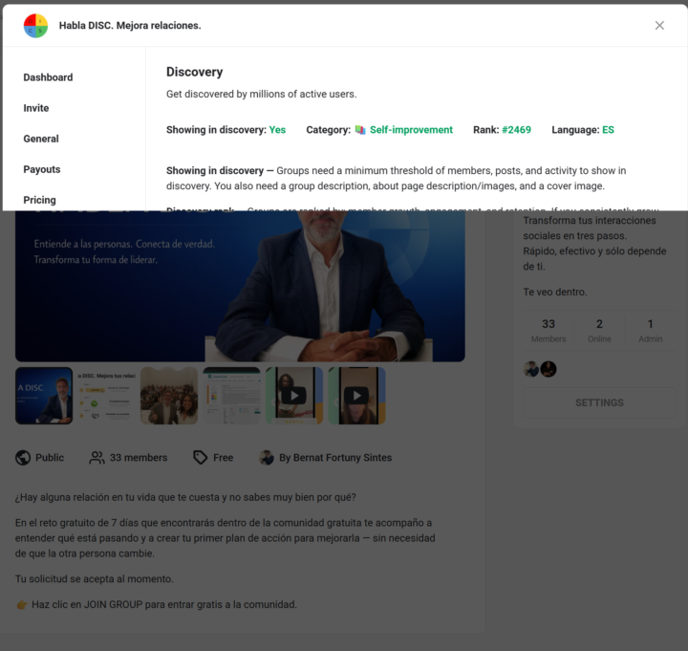
Task: Click the DISC group logo icon
Action: pos(35,26)
